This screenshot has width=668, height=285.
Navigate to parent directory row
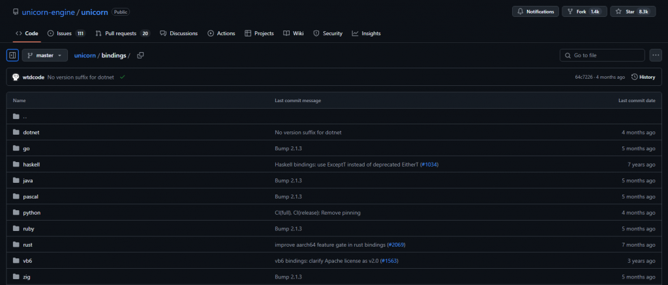coord(25,116)
